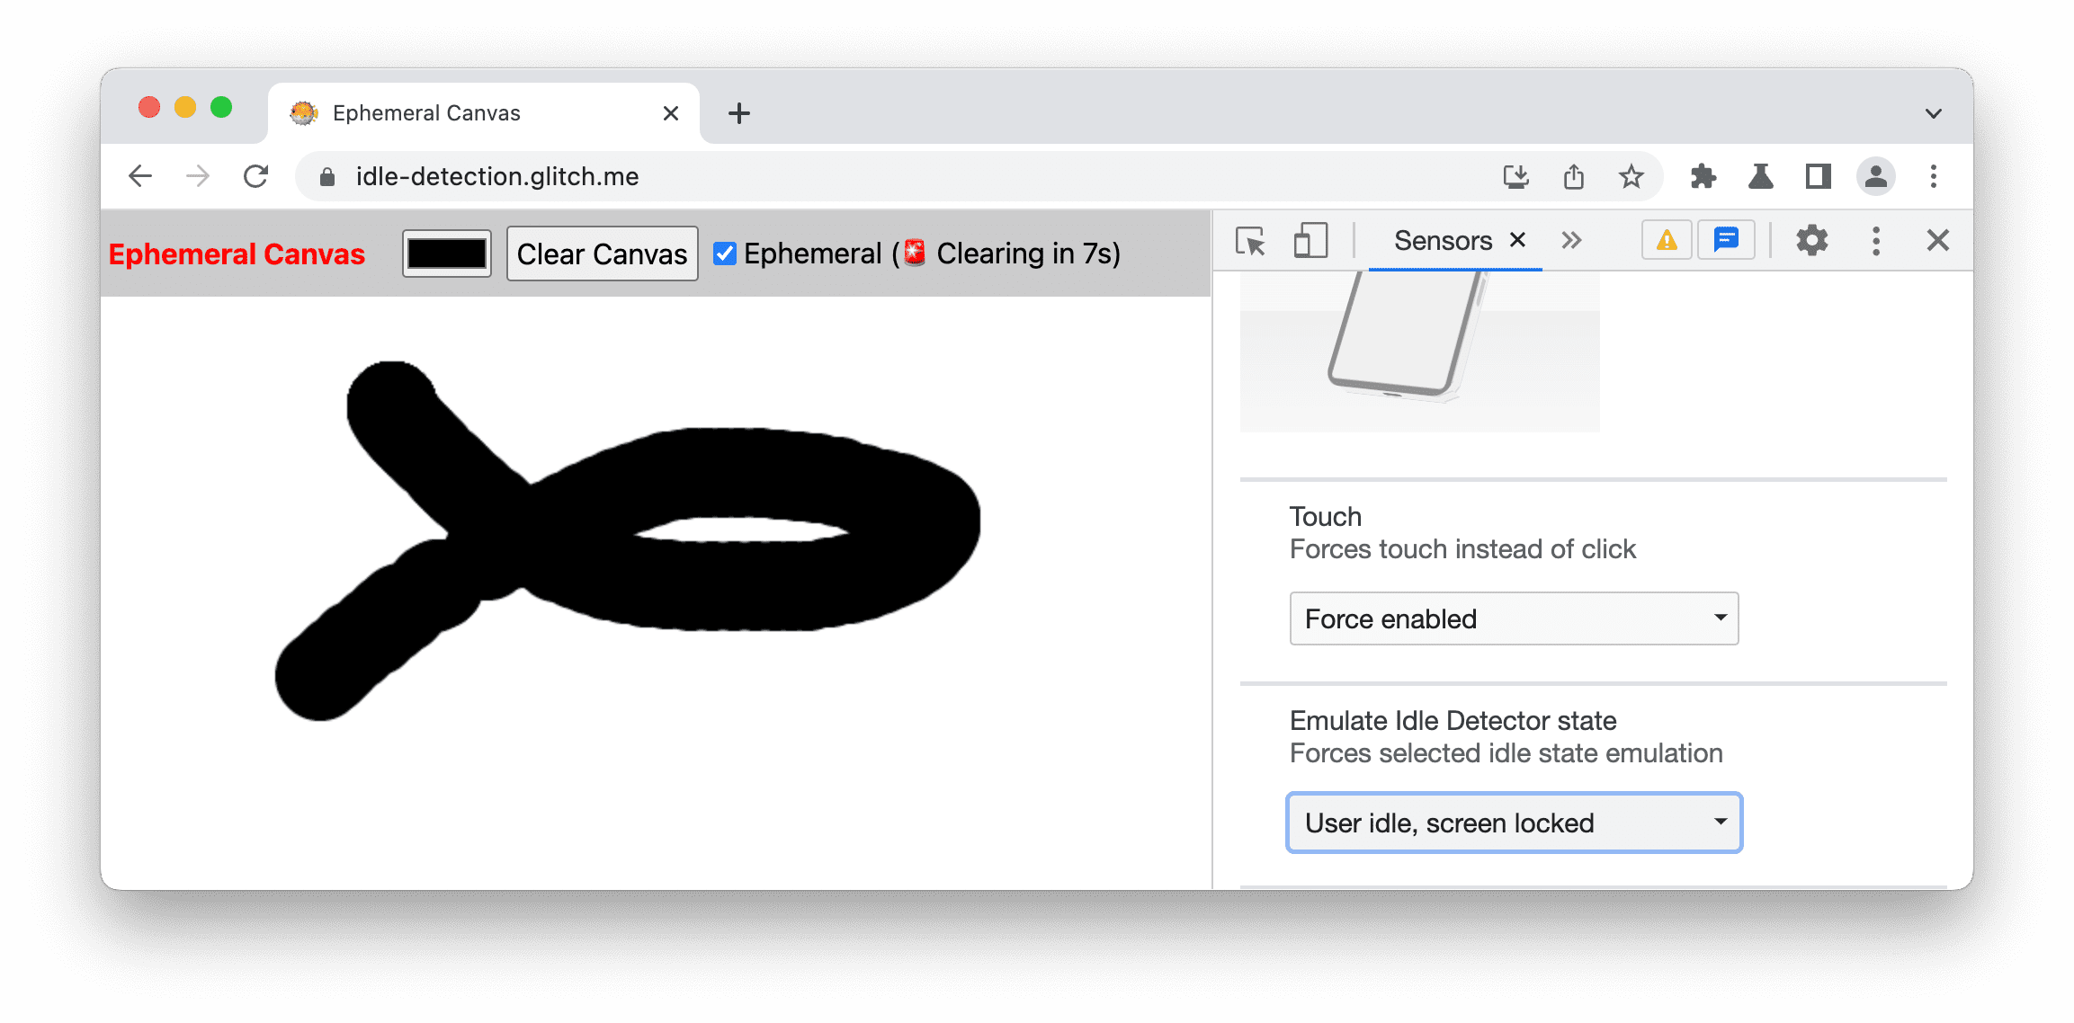This screenshot has height=1023, width=2074.
Task: Open the Touch dropdown menu
Action: pos(1512,616)
